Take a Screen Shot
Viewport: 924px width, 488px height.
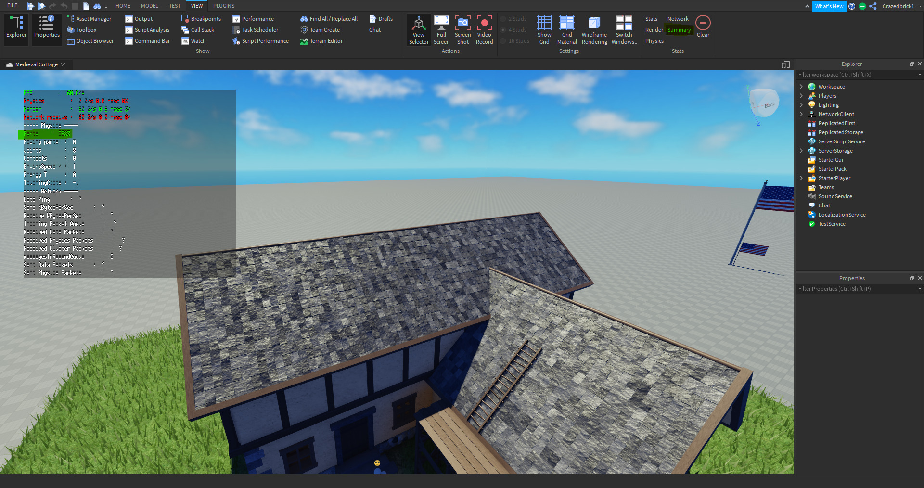[x=462, y=29]
